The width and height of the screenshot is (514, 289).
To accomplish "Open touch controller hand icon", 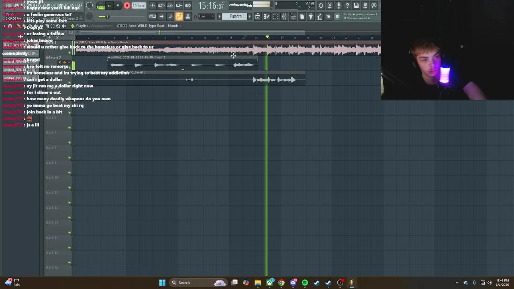I will 328,16.
